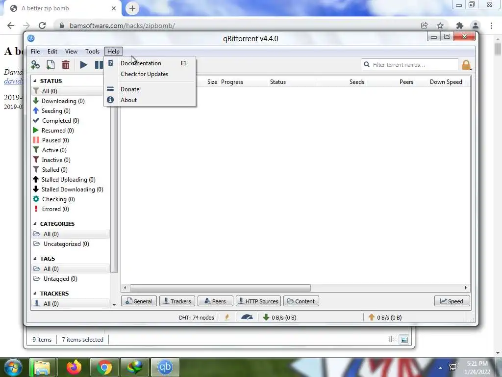Image resolution: width=502 pixels, height=377 pixels.
Task: Open the Edit menu
Action: (52, 51)
